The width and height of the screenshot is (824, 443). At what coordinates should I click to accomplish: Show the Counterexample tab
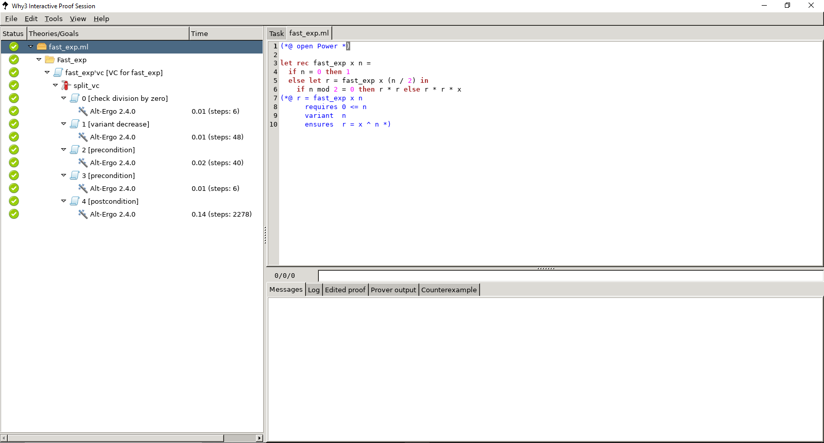pos(449,290)
